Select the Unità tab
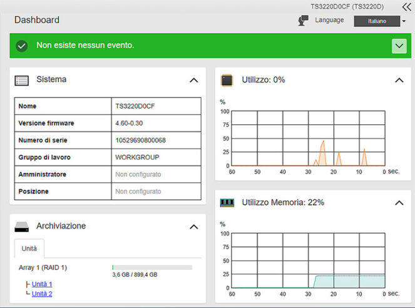The width and height of the screenshot is (415, 308). [29, 249]
